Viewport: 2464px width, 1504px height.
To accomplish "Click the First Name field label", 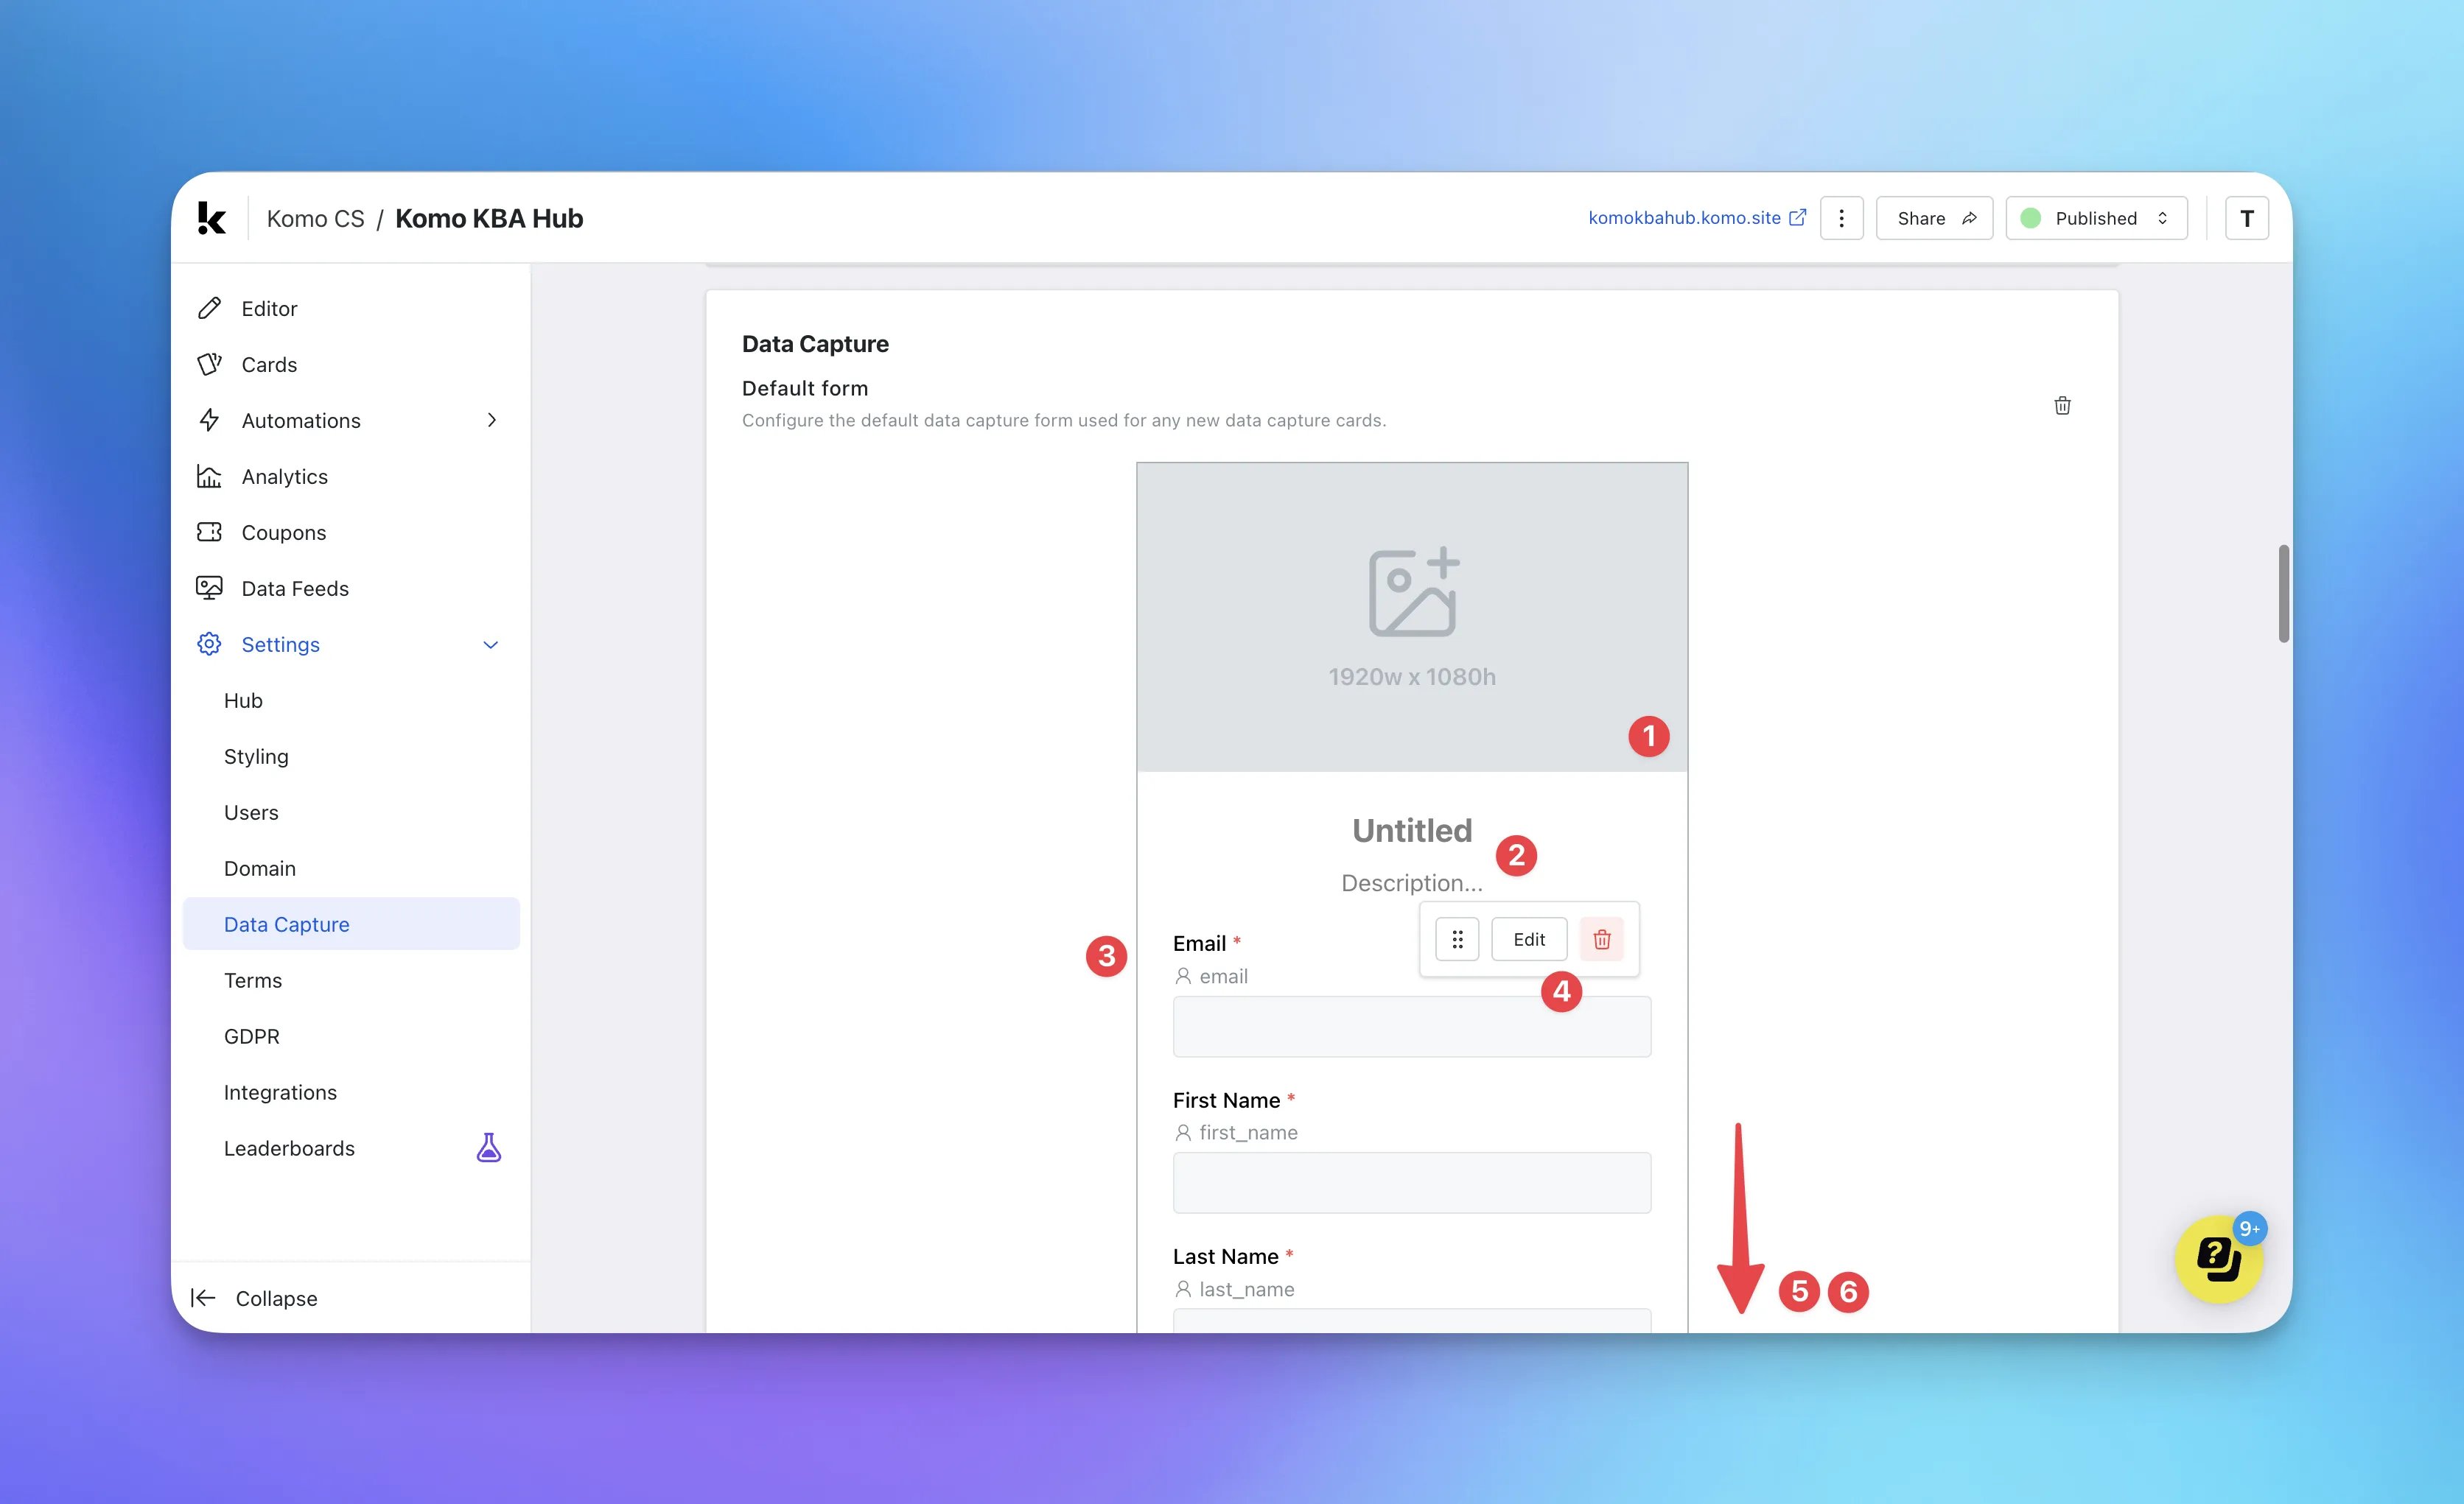I will 1226,1099.
